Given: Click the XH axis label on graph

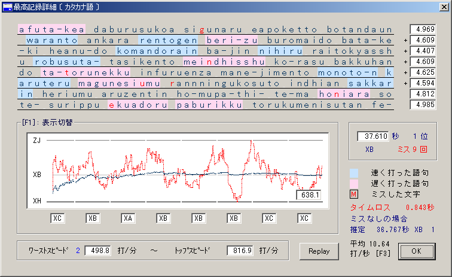Looking at the screenshot, I should pyautogui.click(x=37, y=201).
